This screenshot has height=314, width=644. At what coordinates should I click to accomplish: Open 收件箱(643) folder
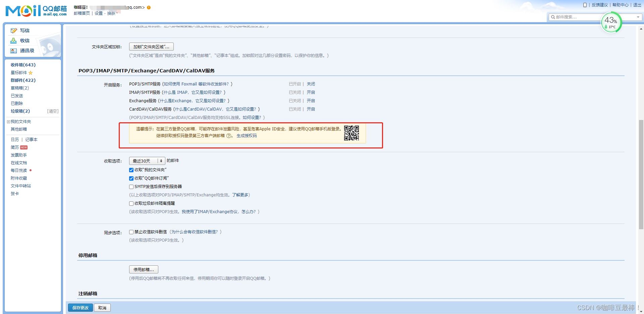pos(23,65)
